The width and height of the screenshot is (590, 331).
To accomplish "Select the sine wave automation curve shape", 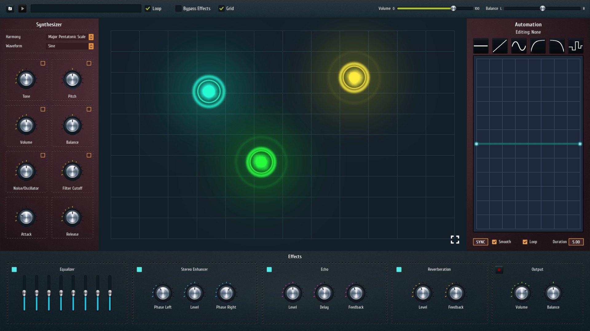I will click(519, 46).
